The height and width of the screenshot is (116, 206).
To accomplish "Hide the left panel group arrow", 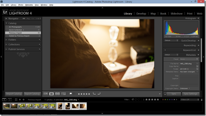I will [1, 57].
